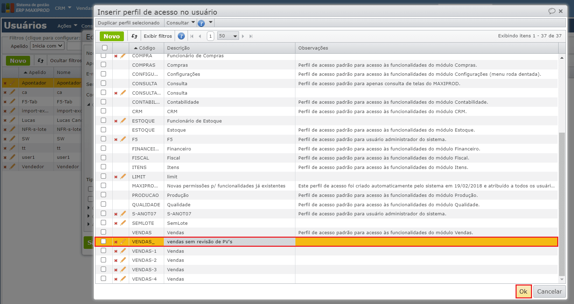This screenshot has width=574, height=304.
Task: Check the CRM profile checkbox
Action: coord(103,111)
